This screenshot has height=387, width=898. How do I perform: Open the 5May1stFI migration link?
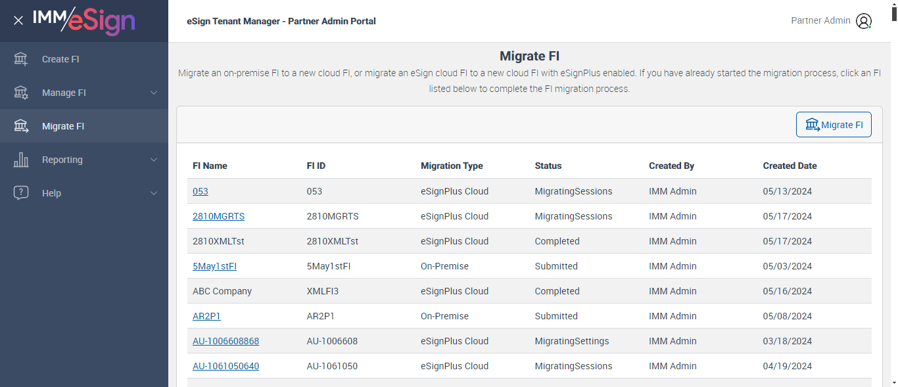pyautogui.click(x=214, y=266)
